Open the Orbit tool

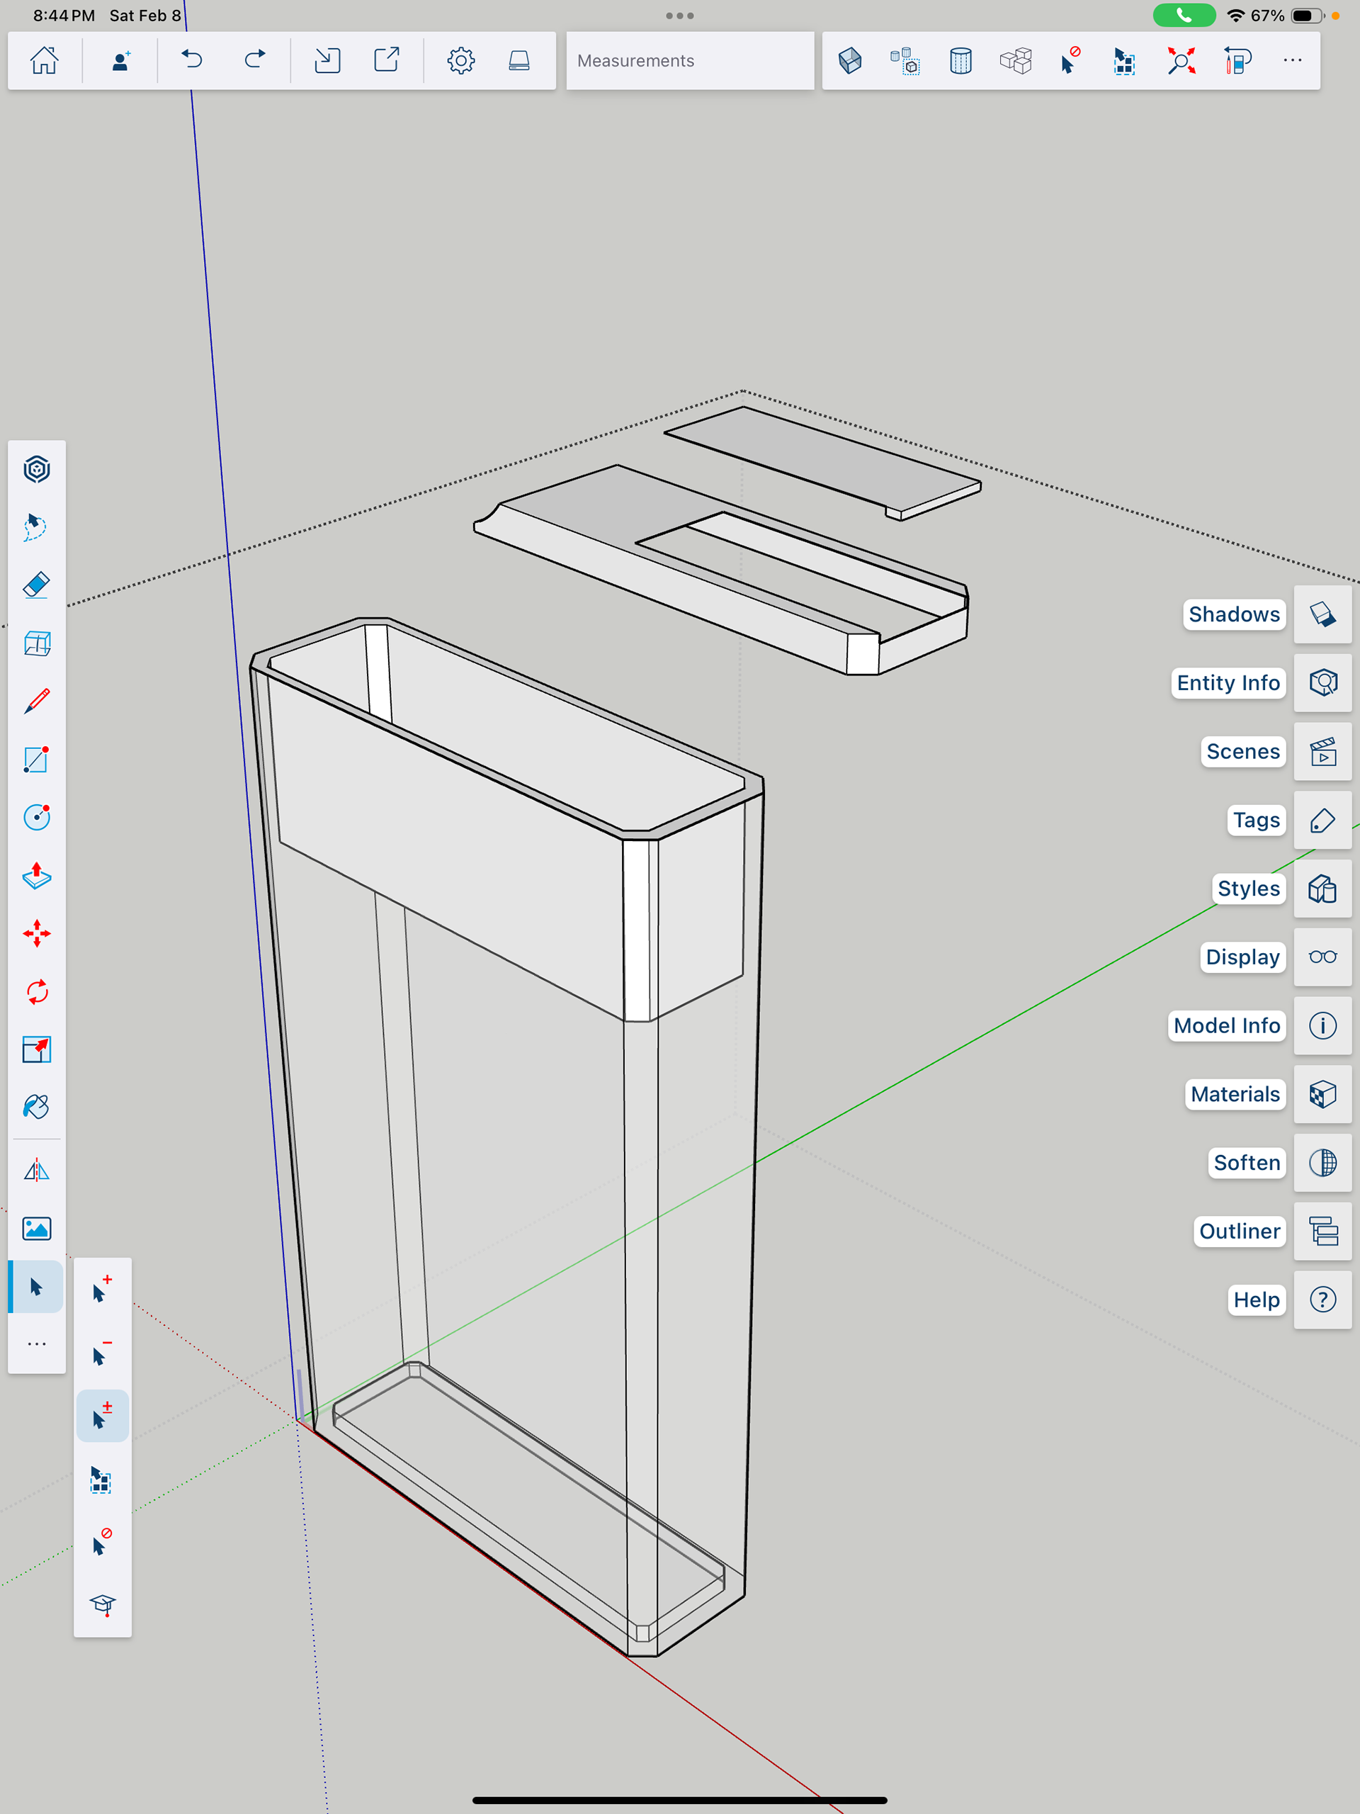click(36, 469)
